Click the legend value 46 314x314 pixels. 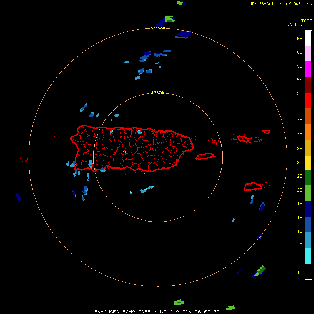(300, 107)
